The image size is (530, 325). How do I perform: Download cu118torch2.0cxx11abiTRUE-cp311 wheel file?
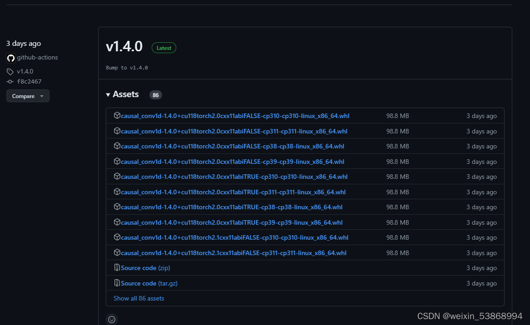233,192
